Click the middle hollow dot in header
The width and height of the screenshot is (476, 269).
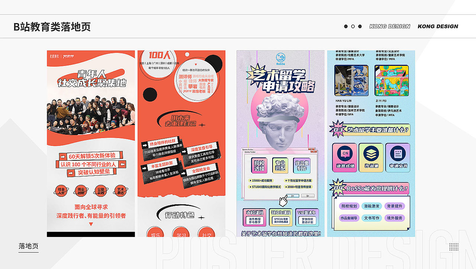click(x=353, y=26)
